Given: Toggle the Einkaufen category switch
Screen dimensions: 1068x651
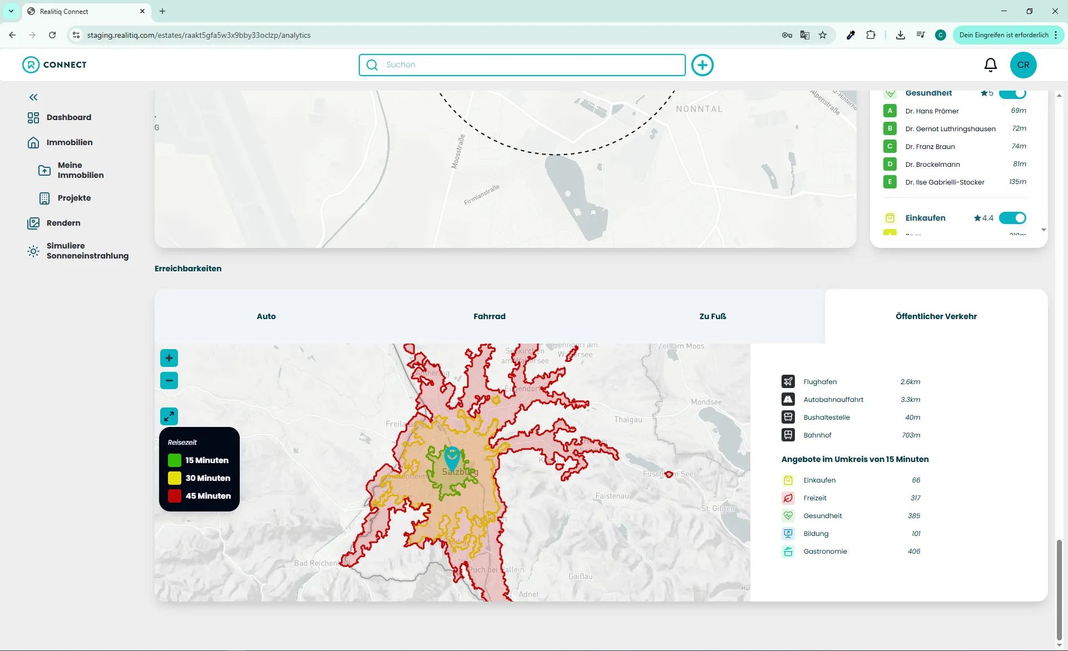Looking at the screenshot, I should click(x=1012, y=218).
